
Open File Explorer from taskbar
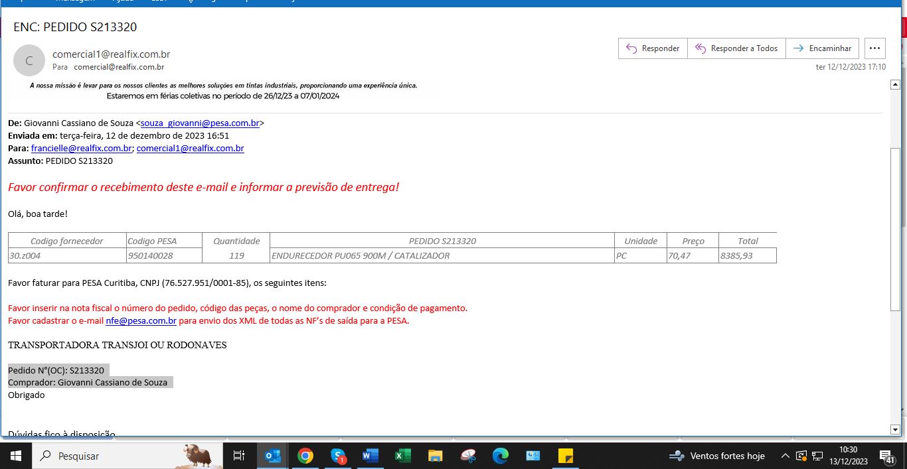tap(435, 456)
